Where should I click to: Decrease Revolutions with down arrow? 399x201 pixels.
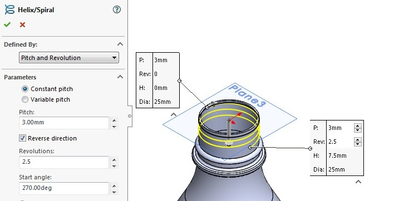114,166
